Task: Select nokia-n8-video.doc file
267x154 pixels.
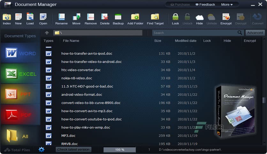Action: pos(77,78)
